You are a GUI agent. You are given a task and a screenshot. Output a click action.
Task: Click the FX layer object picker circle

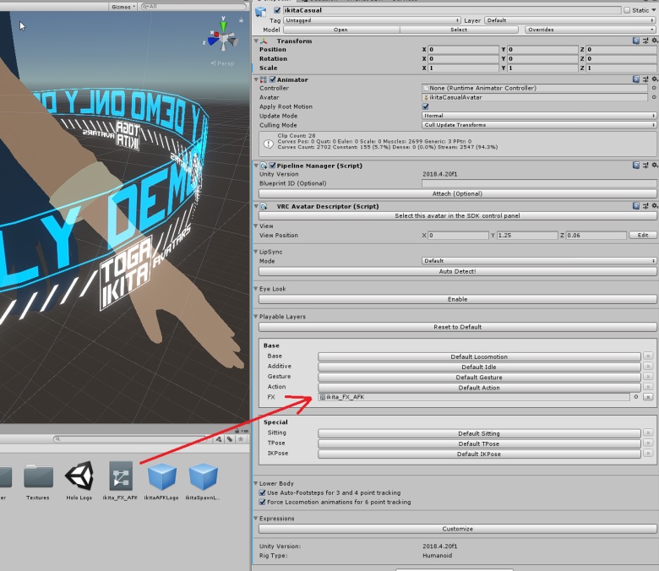point(636,397)
